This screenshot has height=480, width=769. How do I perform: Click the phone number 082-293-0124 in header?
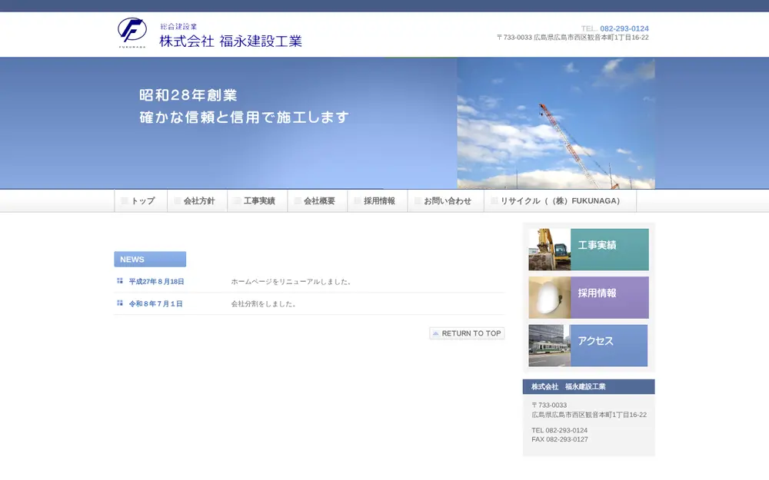pos(624,28)
